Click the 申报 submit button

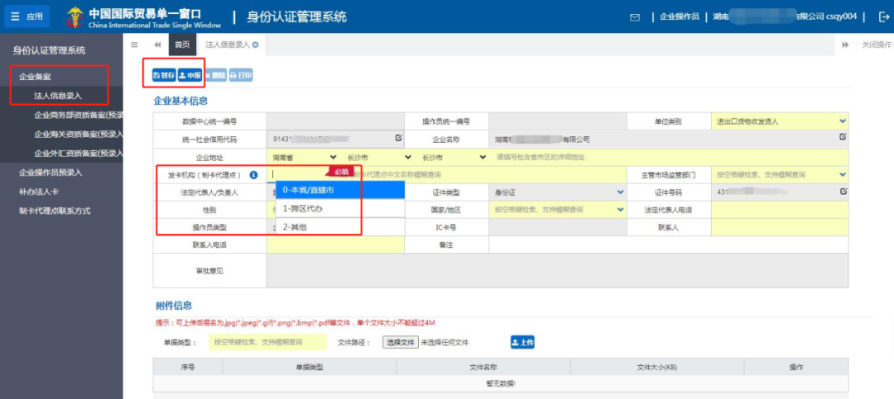(190, 75)
